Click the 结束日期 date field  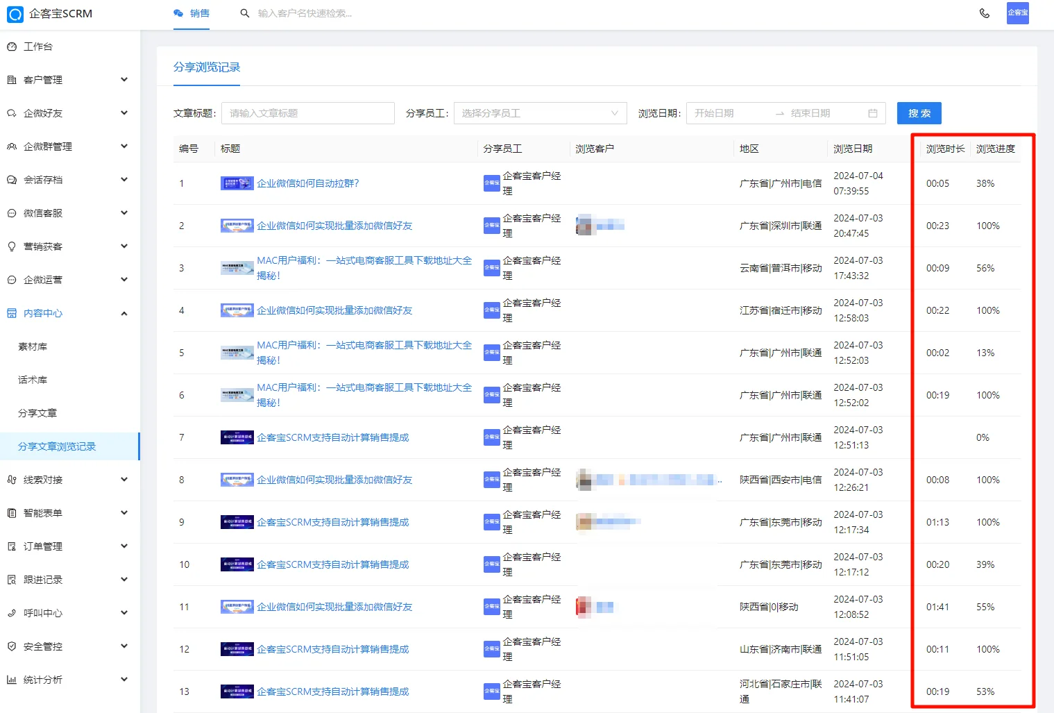826,113
